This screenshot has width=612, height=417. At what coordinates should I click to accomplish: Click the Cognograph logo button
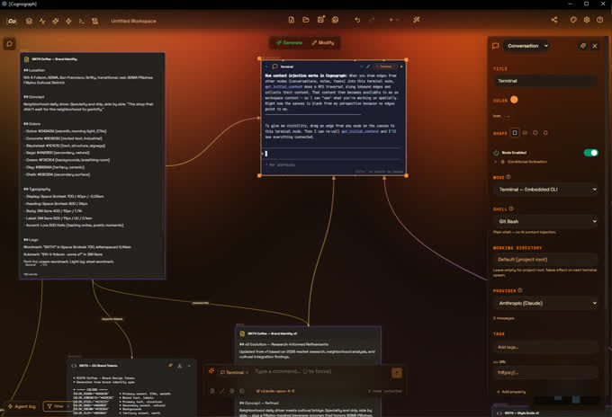tap(12, 21)
